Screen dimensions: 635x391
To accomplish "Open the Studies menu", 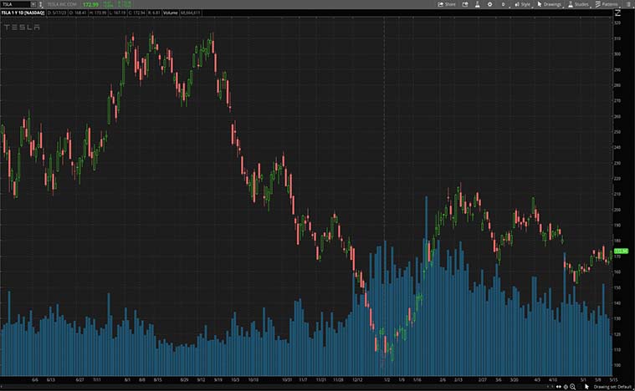I will tap(578, 4).
